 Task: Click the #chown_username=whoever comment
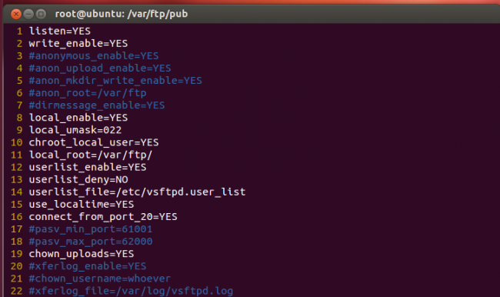100,279
